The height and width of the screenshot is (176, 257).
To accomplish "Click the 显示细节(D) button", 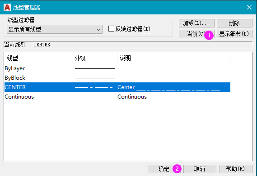I will click(234, 34).
